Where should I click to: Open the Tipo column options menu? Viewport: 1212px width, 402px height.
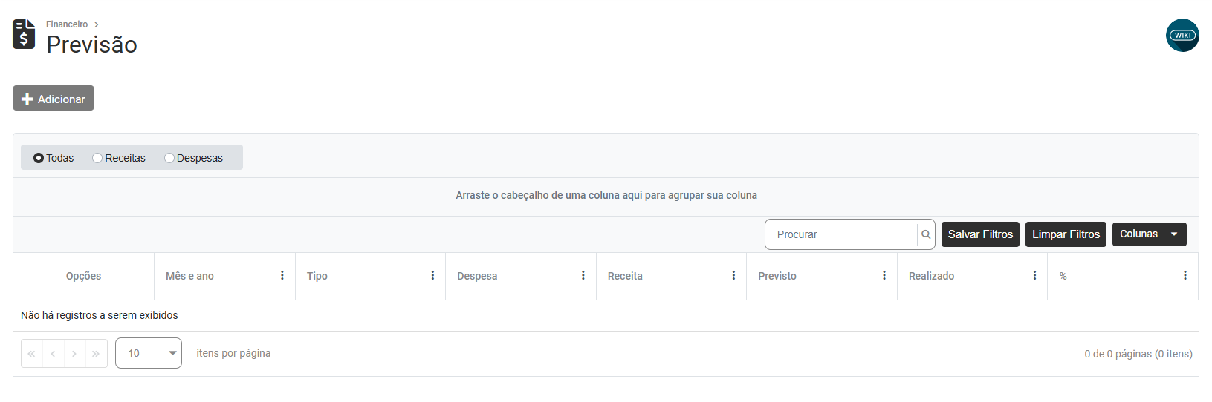click(432, 275)
